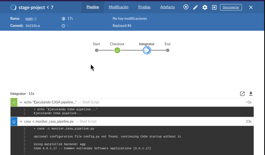Open pipeline editor with pencil icon
Viewport: 265px width, 155px height.
coord(195,7)
